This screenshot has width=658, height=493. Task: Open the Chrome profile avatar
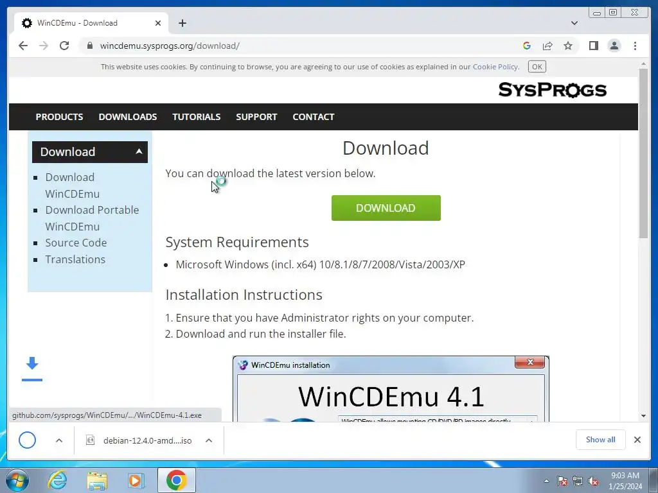click(x=614, y=46)
